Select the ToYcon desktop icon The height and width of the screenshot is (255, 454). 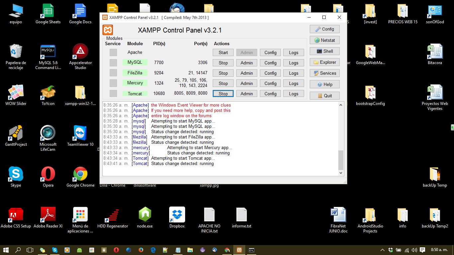point(48,95)
